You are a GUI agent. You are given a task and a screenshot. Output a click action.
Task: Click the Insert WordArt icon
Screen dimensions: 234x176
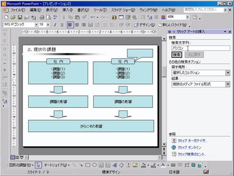pos(115,165)
